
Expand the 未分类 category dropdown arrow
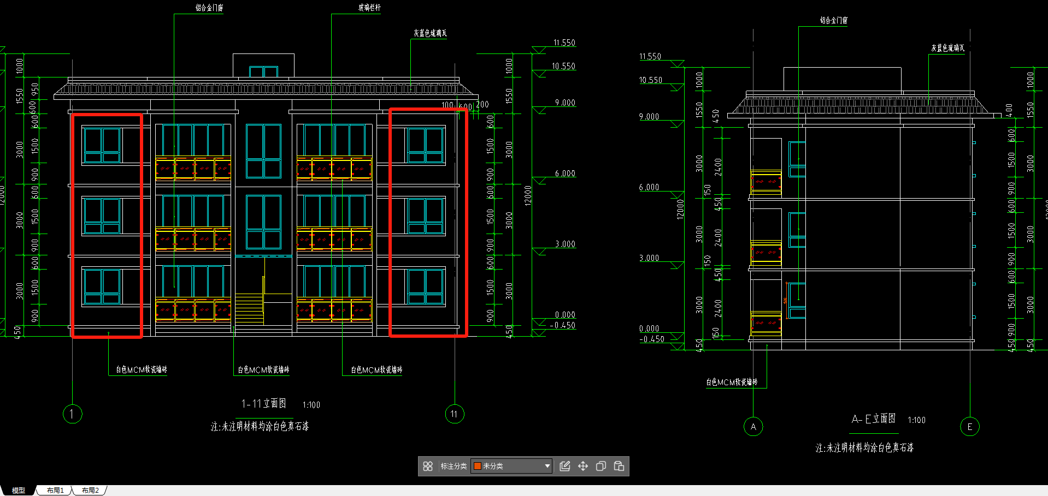point(547,466)
